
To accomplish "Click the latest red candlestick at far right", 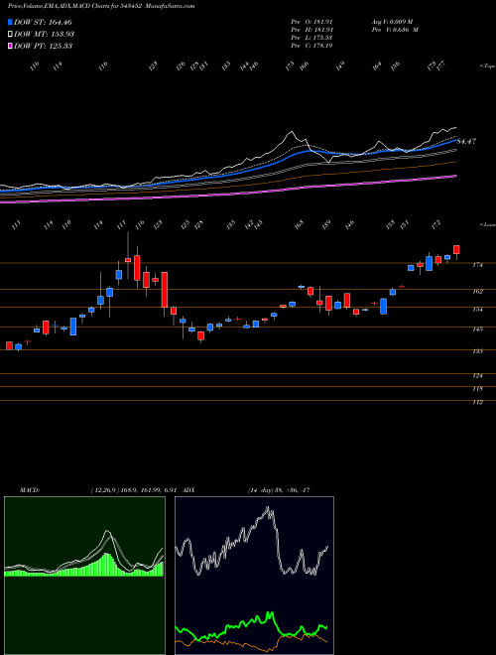I will (x=456, y=250).
